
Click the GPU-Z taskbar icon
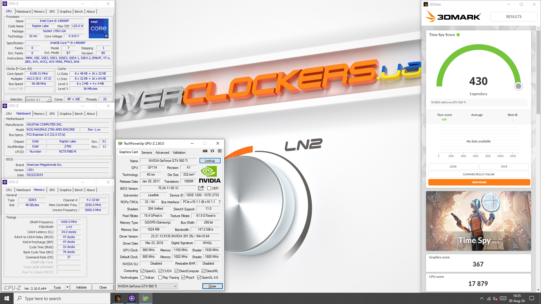click(x=146, y=298)
